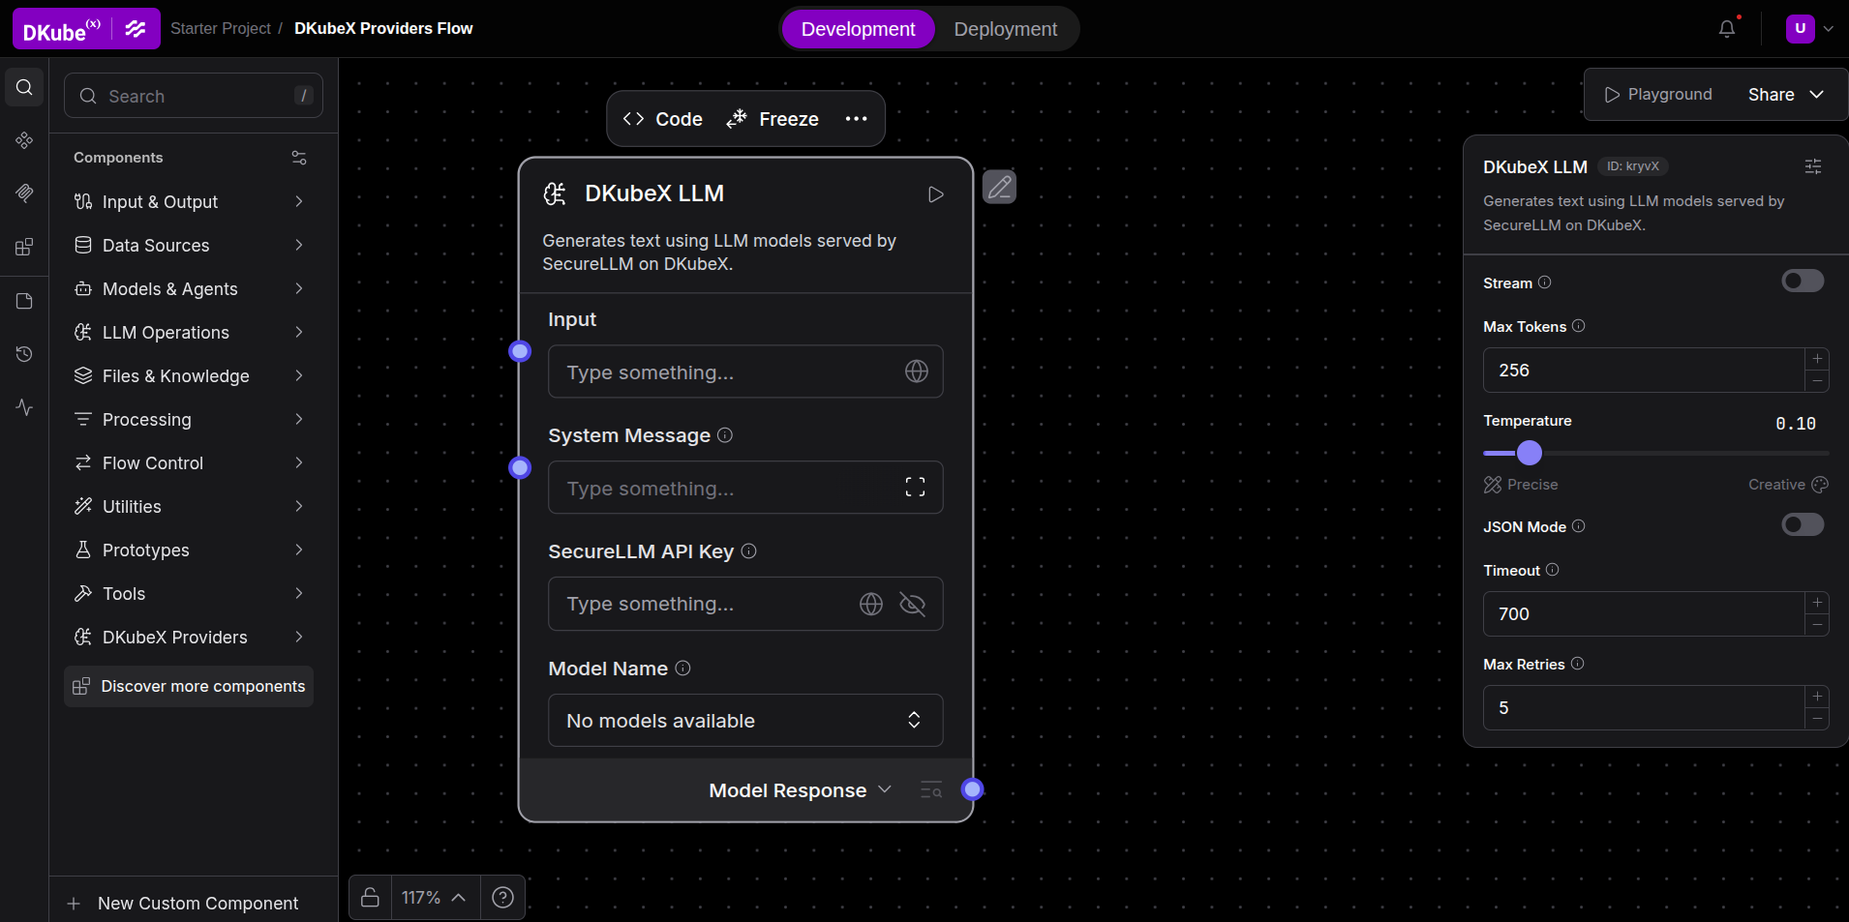Click the Temperature slider handle
This screenshot has height=922, width=1849.
pos(1530,453)
